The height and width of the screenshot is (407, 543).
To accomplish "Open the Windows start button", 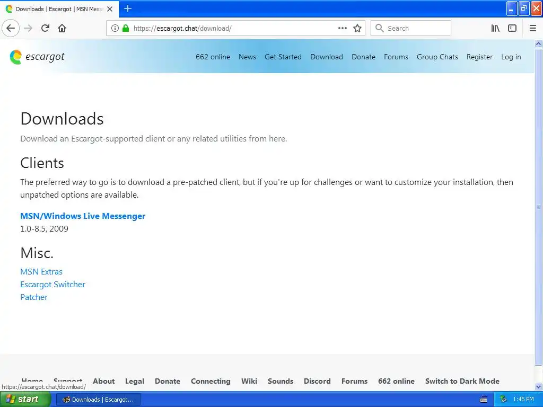I will point(25,400).
